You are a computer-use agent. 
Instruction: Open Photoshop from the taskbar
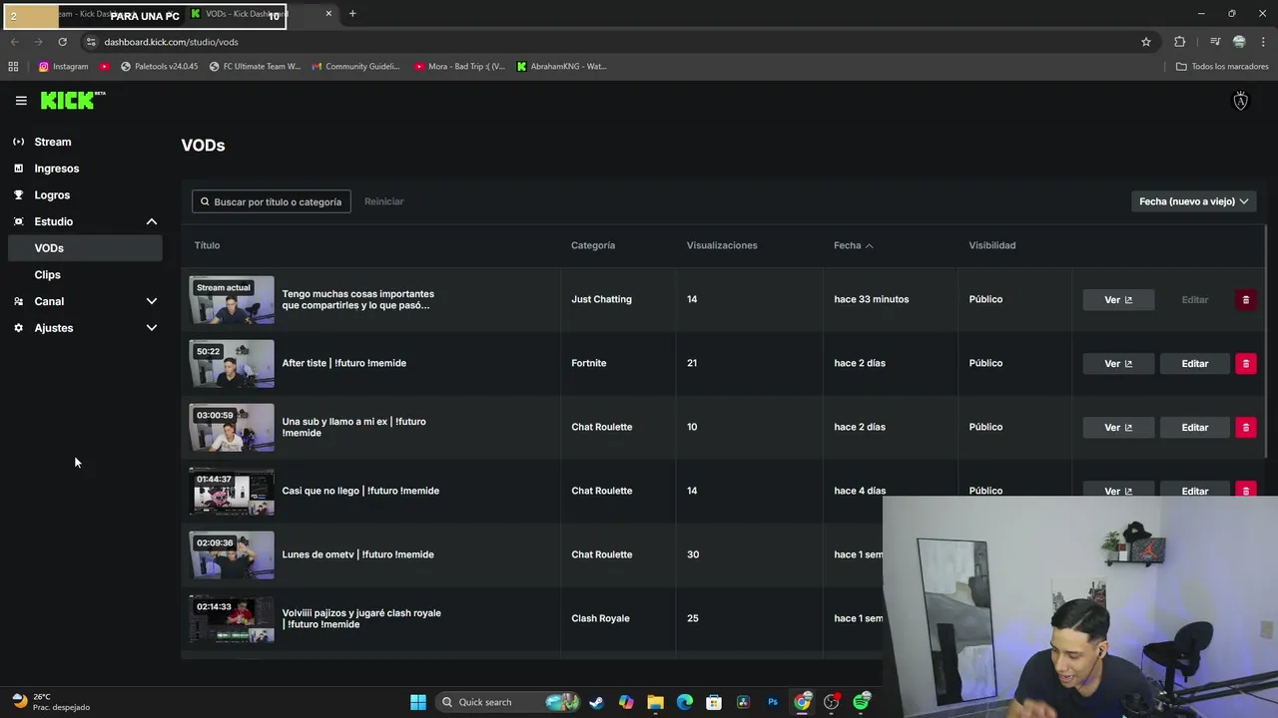773,702
